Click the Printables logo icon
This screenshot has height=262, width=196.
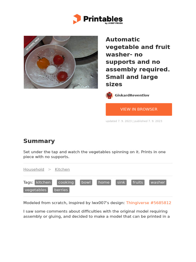(x=77, y=19)
